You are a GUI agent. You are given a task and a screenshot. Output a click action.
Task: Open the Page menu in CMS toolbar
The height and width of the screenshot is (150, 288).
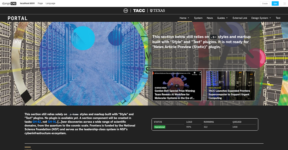click(x=40, y=4)
